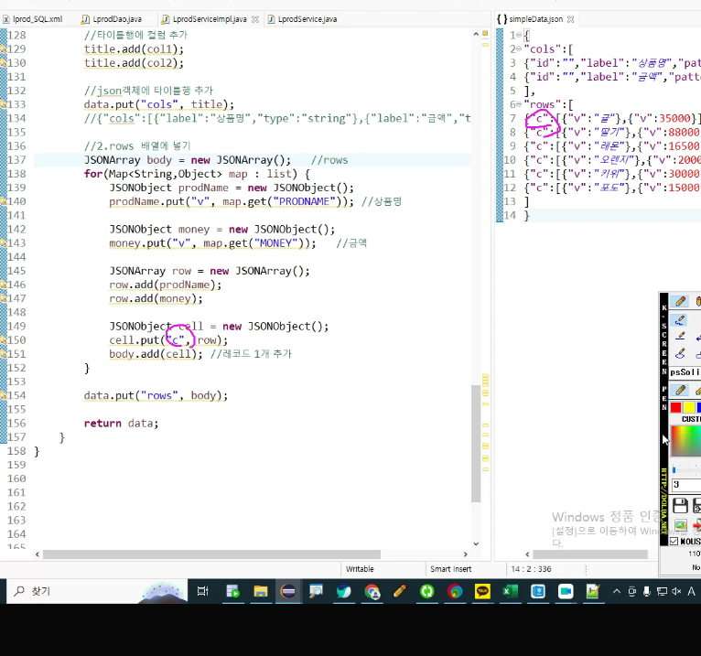
Task: Collapse the "rows" array fold marker
Action: pyautogui.click(x=519, y=104)
